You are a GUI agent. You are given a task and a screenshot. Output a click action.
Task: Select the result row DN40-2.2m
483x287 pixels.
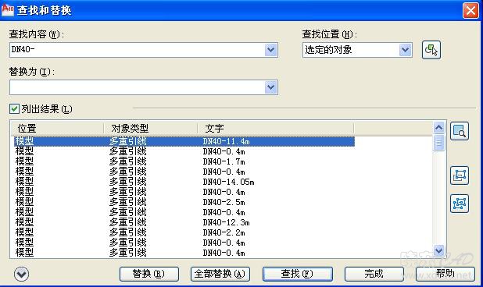tap(184, 232)
